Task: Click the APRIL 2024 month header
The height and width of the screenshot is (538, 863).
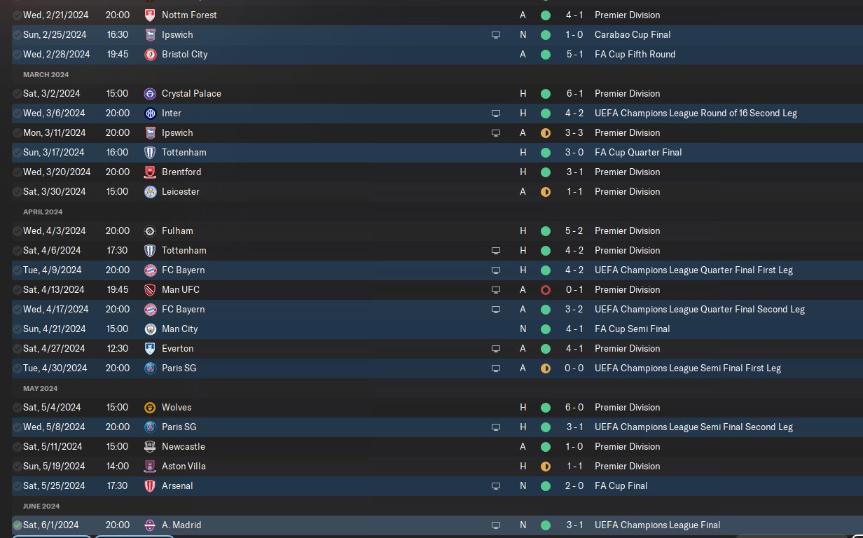Action: pos(43,212)
